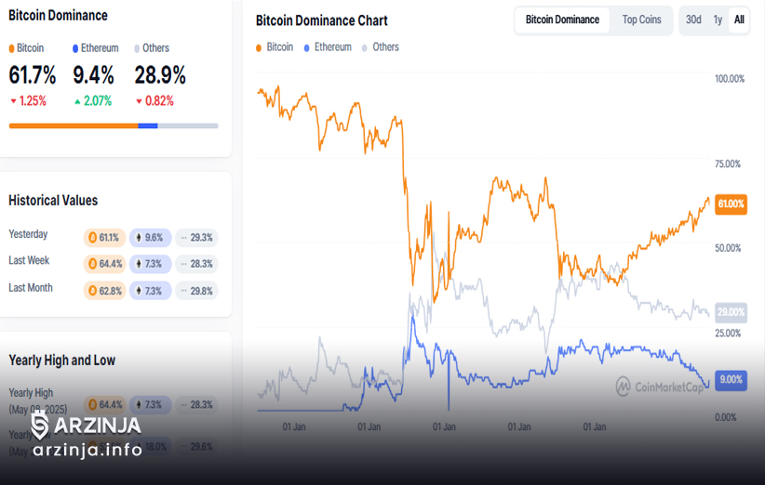Toggle Bitcoin series in chart legend
This screenshot has height=485, width=765.
click(275, 47)
